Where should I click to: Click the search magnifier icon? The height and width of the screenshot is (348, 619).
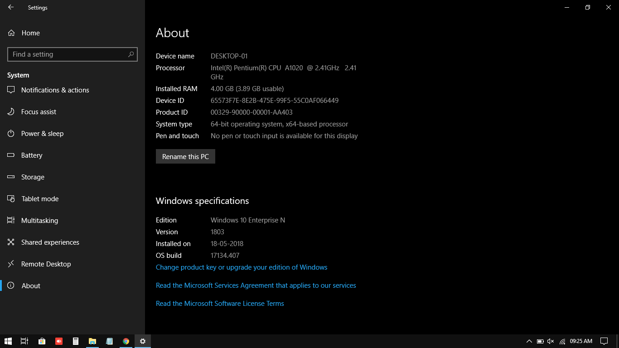click(131, 54)
